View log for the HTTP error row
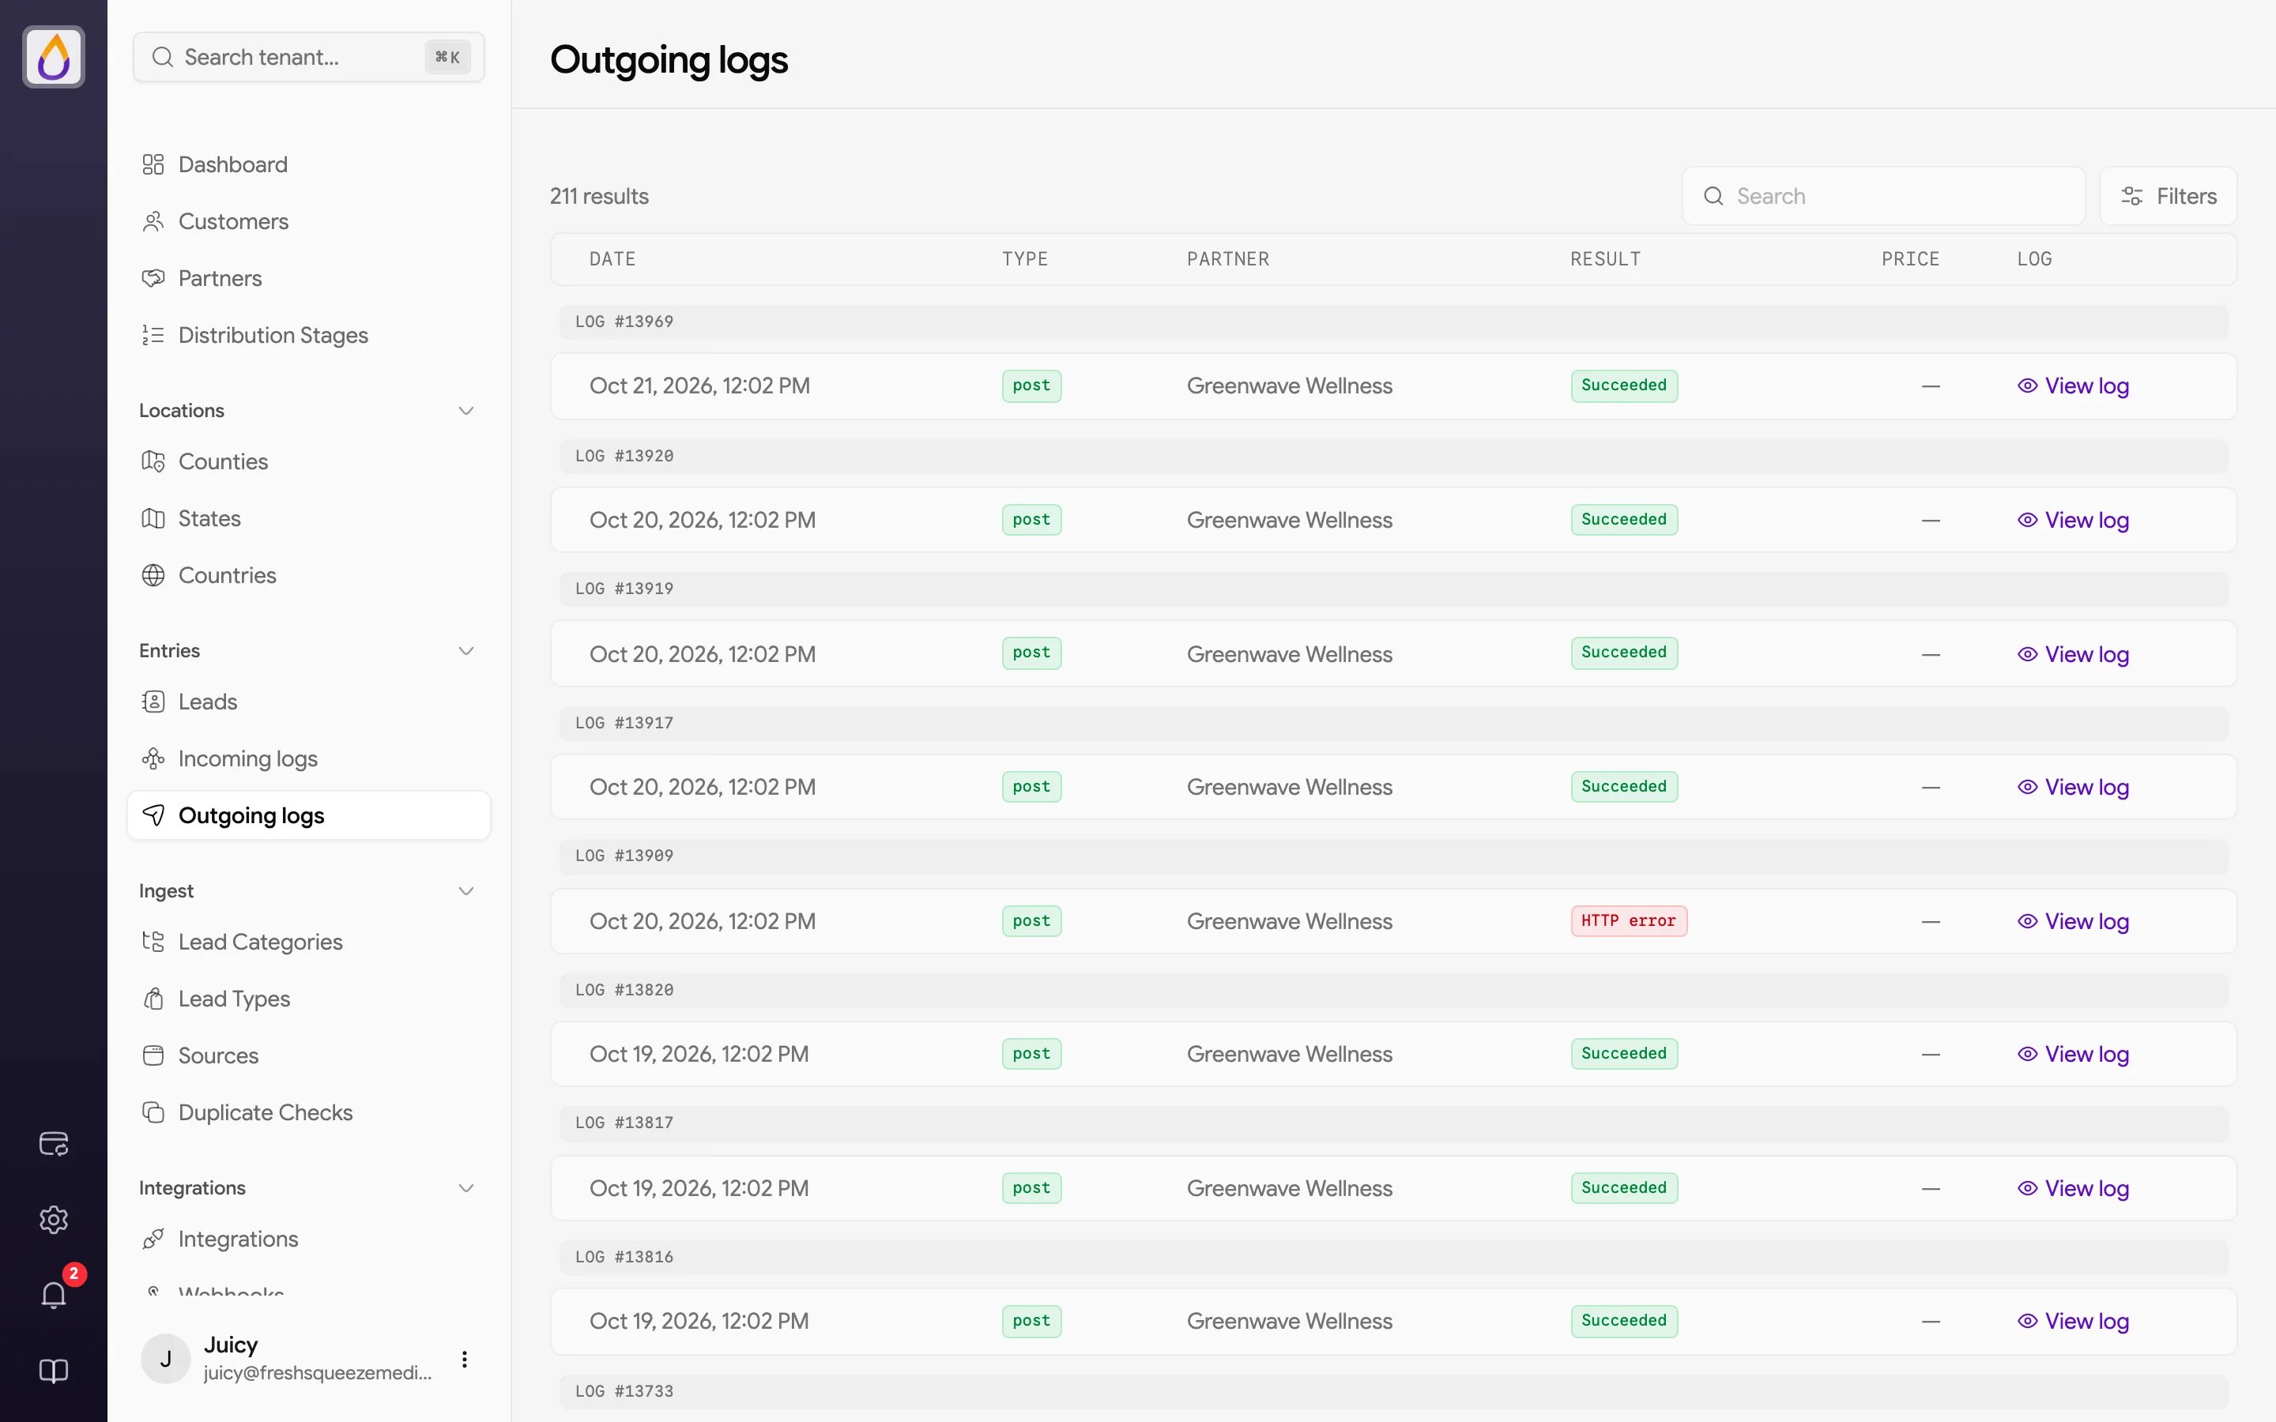Screen dimensions: 2276x1422 (2073, 920)
